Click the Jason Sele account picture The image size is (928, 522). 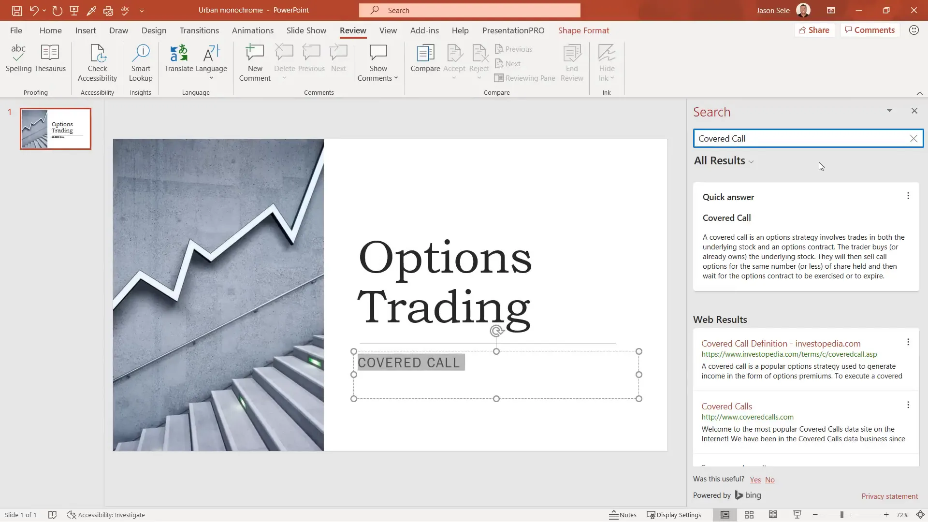click(803, 10)
